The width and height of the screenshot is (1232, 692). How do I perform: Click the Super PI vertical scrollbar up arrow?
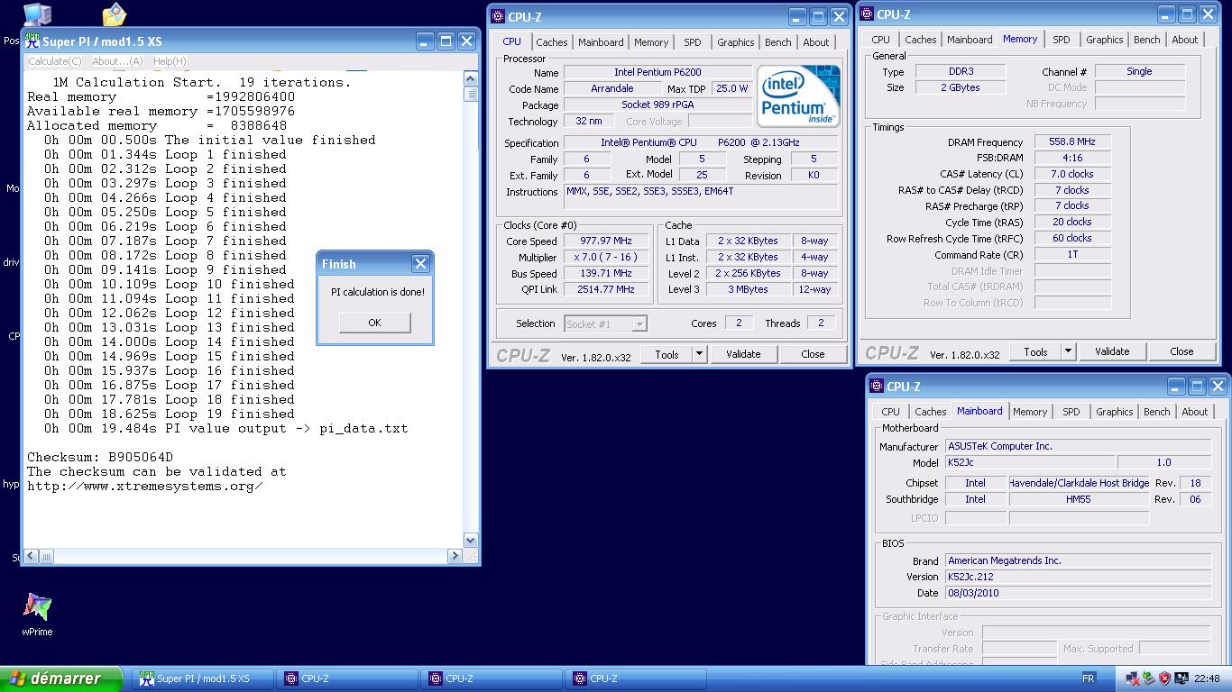470,78
